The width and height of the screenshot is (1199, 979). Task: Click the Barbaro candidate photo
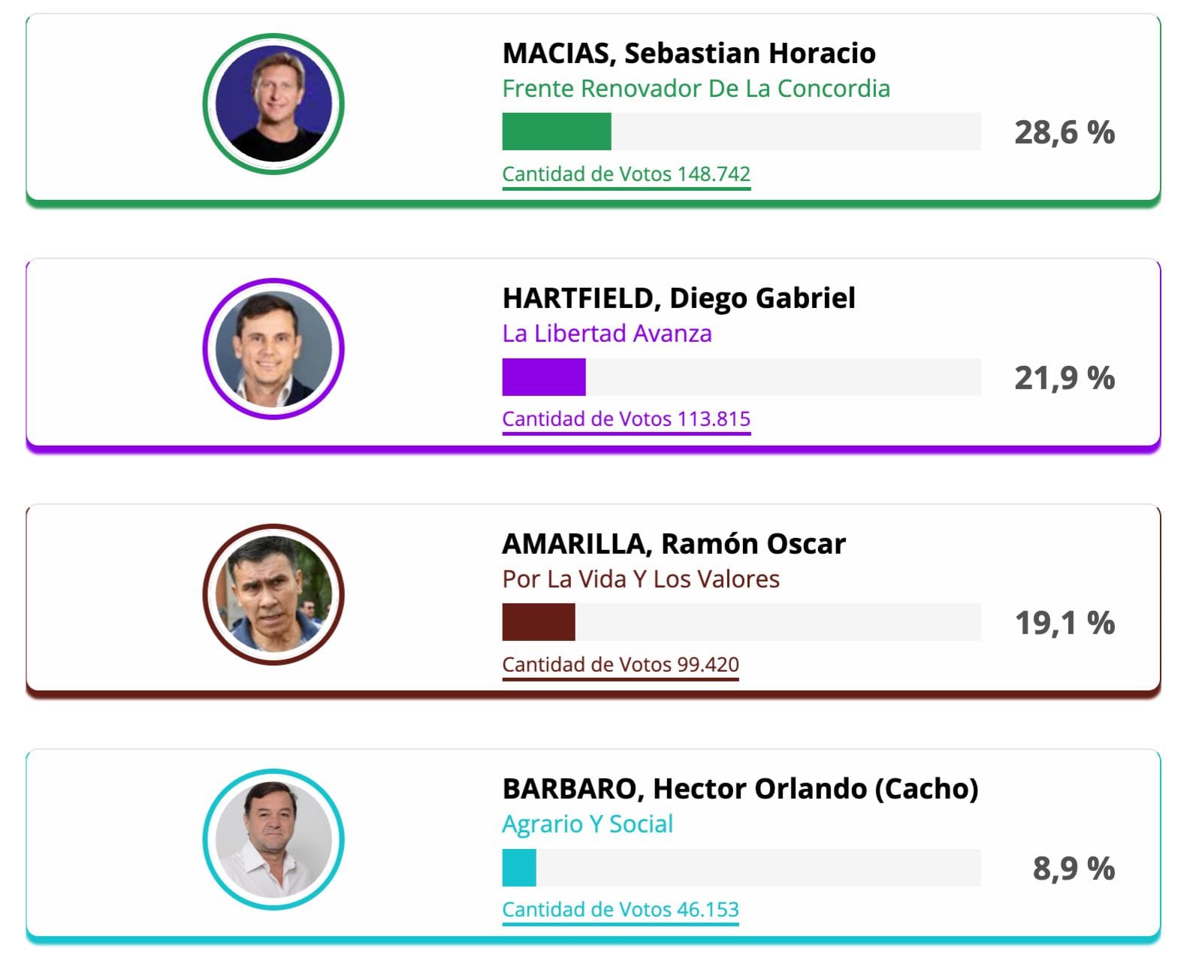pos(273,839)
